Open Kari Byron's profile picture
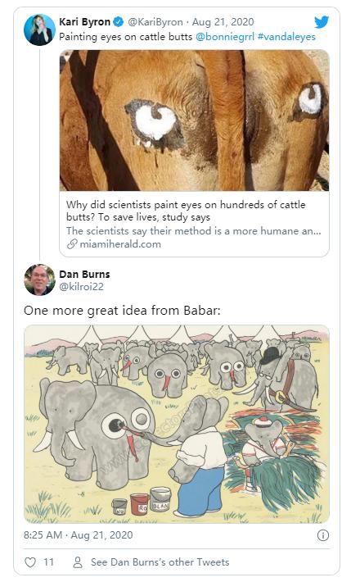This screenshot has width=351, height=582. [x=39, y=30]
